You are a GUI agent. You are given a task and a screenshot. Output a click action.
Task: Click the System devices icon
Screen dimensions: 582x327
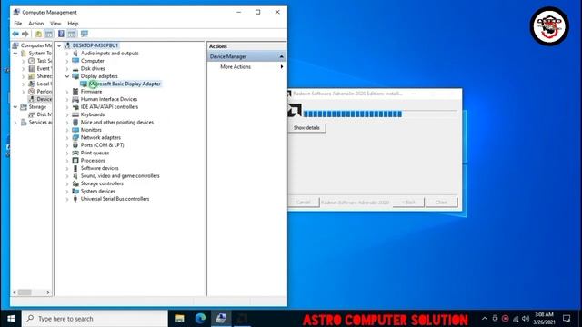point(75,192)
